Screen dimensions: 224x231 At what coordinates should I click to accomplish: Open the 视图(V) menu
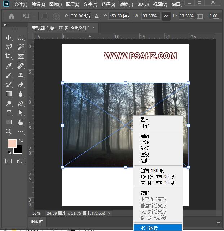pos(160,4)
